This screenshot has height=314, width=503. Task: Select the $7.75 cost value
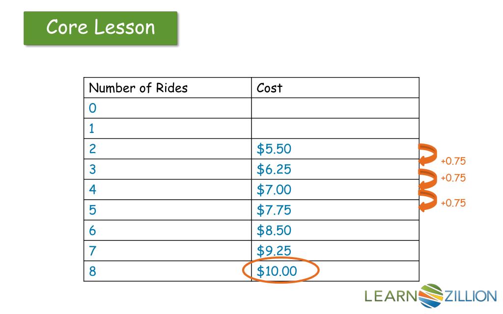pyautogui.click(x=274, y=210)
